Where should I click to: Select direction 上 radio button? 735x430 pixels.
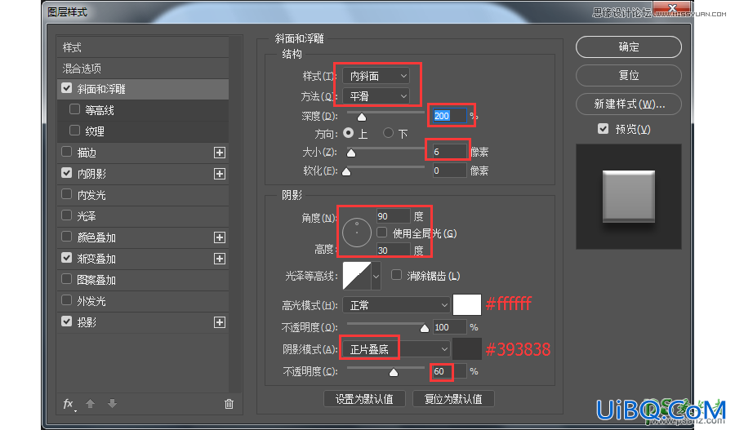pyautogui.click(x=348, y=133)
